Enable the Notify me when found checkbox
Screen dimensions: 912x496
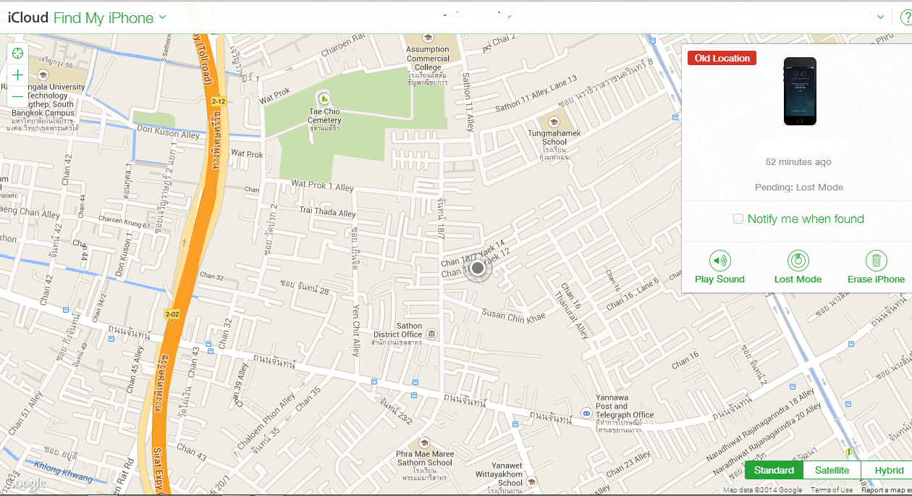tap(738, 219)
